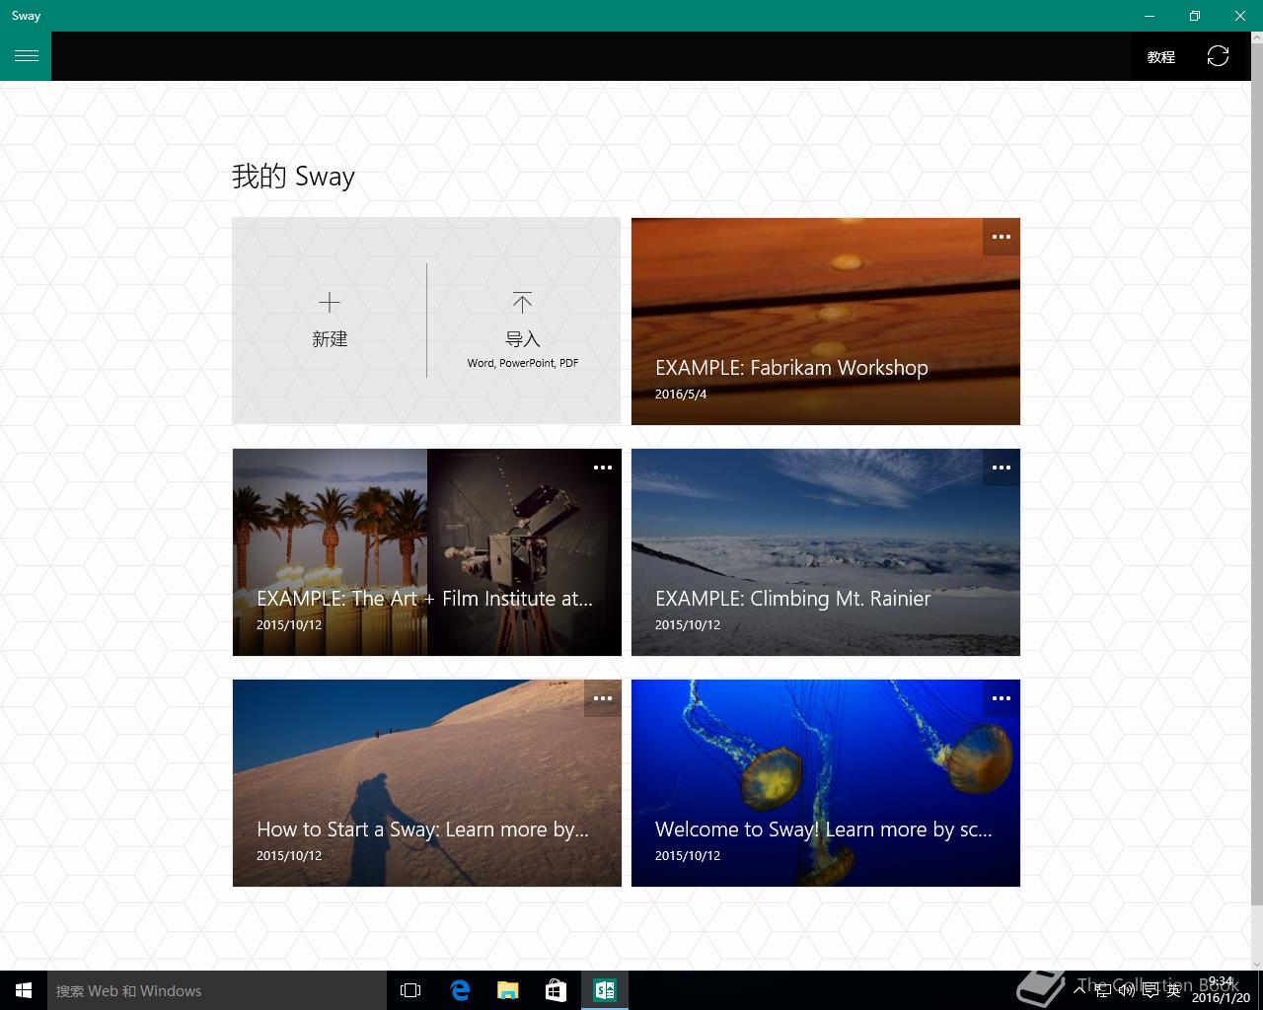Create a new Sway with 新建
The image size is (1263, 1010).
pyautogui.click(x=330, y=321)
